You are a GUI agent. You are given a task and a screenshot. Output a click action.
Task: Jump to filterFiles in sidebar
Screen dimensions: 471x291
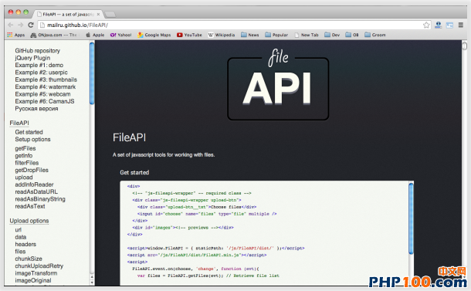pos(27,163)
